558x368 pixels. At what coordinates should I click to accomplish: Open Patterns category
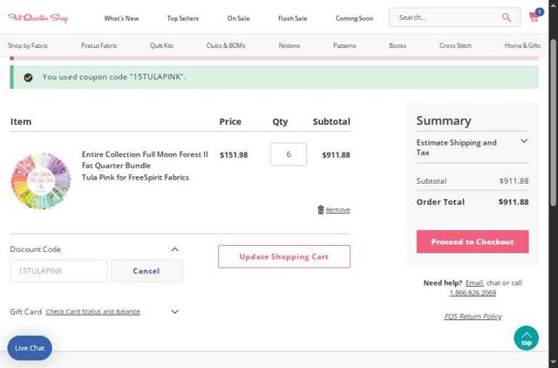point(344,45)
